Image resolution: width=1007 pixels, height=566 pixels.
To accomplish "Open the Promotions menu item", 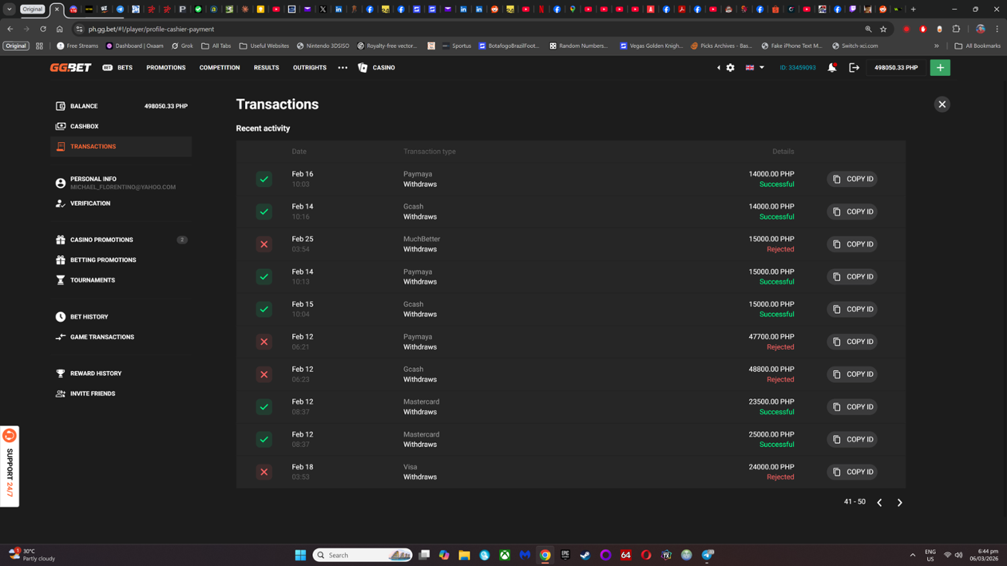I will point(166,68).
